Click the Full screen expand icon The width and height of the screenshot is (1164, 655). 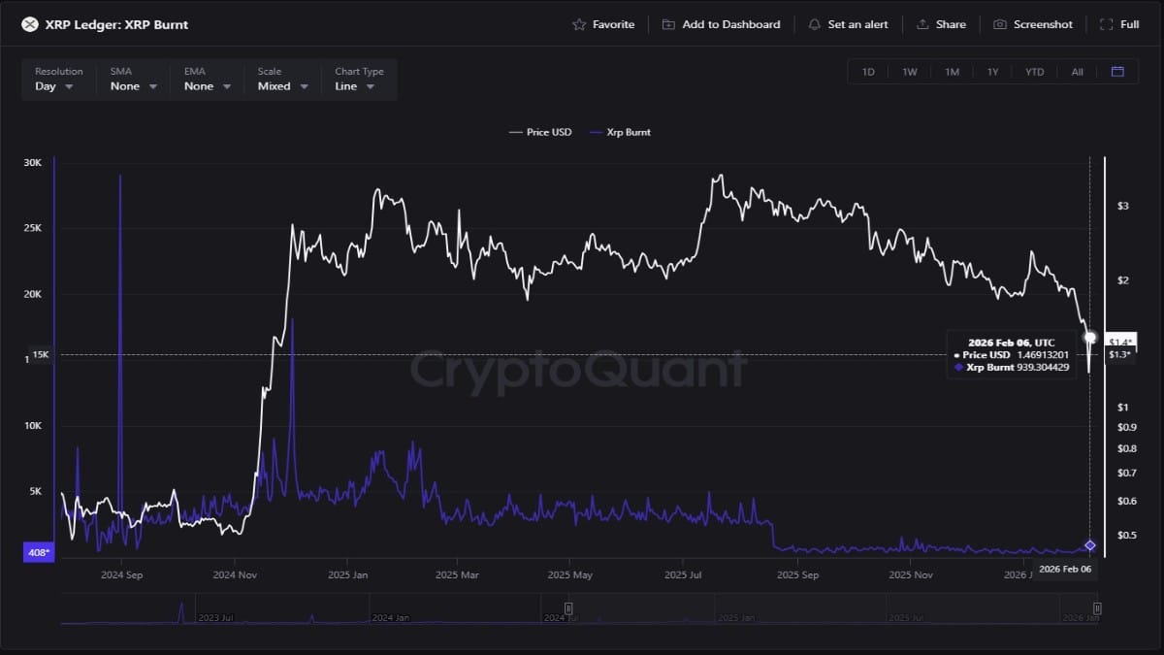pyautogui.click(x=1107, y=24)
